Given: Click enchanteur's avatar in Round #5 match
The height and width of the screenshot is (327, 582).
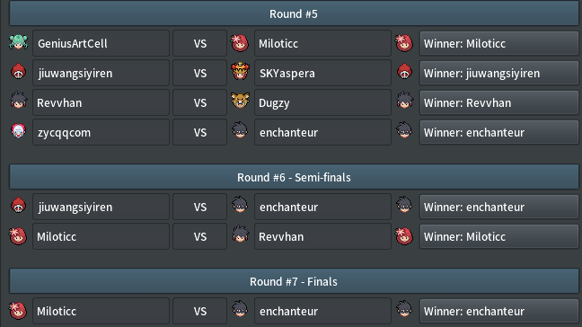Looking at the screenshot, I should pyautogui.click(x=240, y=130).
